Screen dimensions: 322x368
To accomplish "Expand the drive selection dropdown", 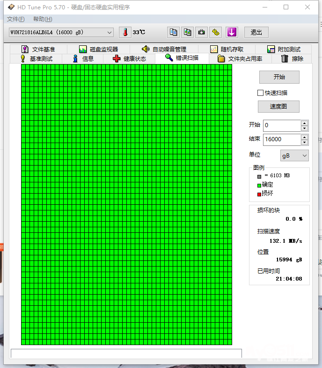I will (110, 32).
